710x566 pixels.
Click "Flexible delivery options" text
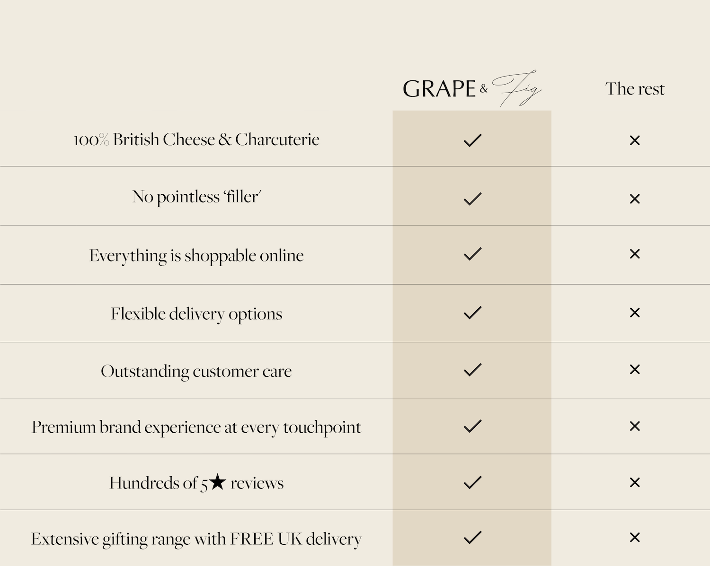[196, 313]
